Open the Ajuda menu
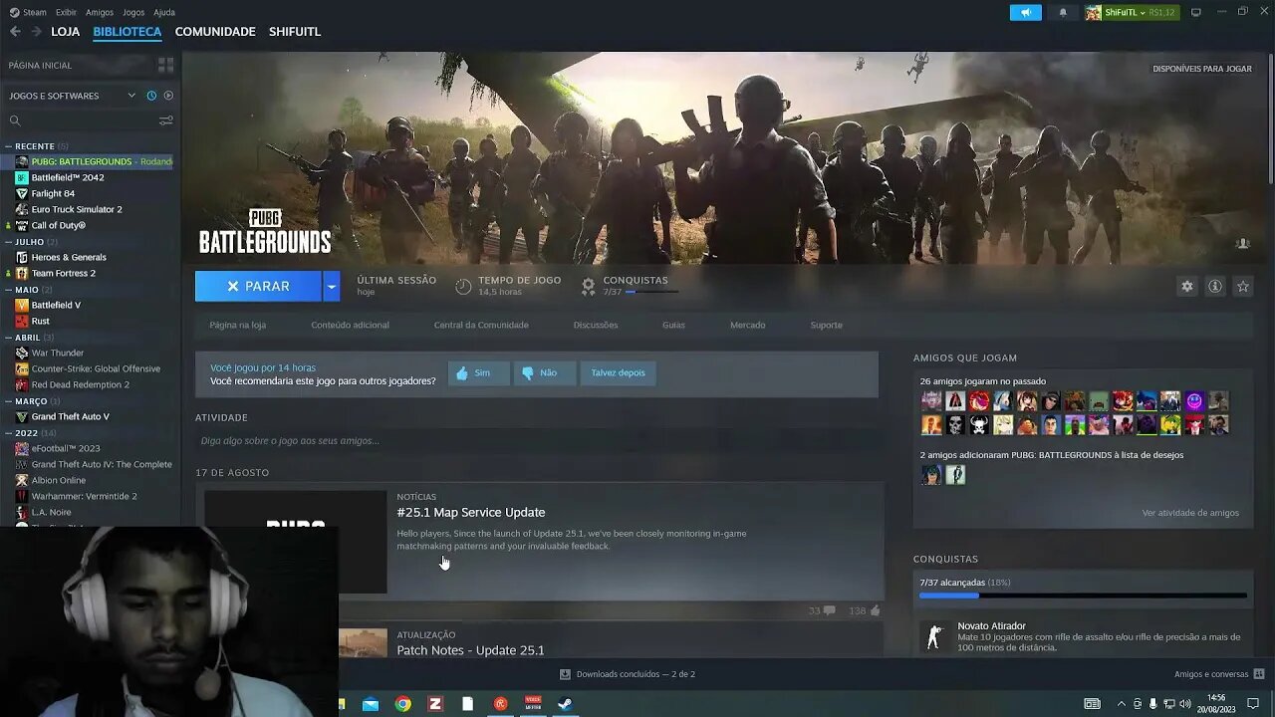This screenshot has height=717, width=1275. 164,12
